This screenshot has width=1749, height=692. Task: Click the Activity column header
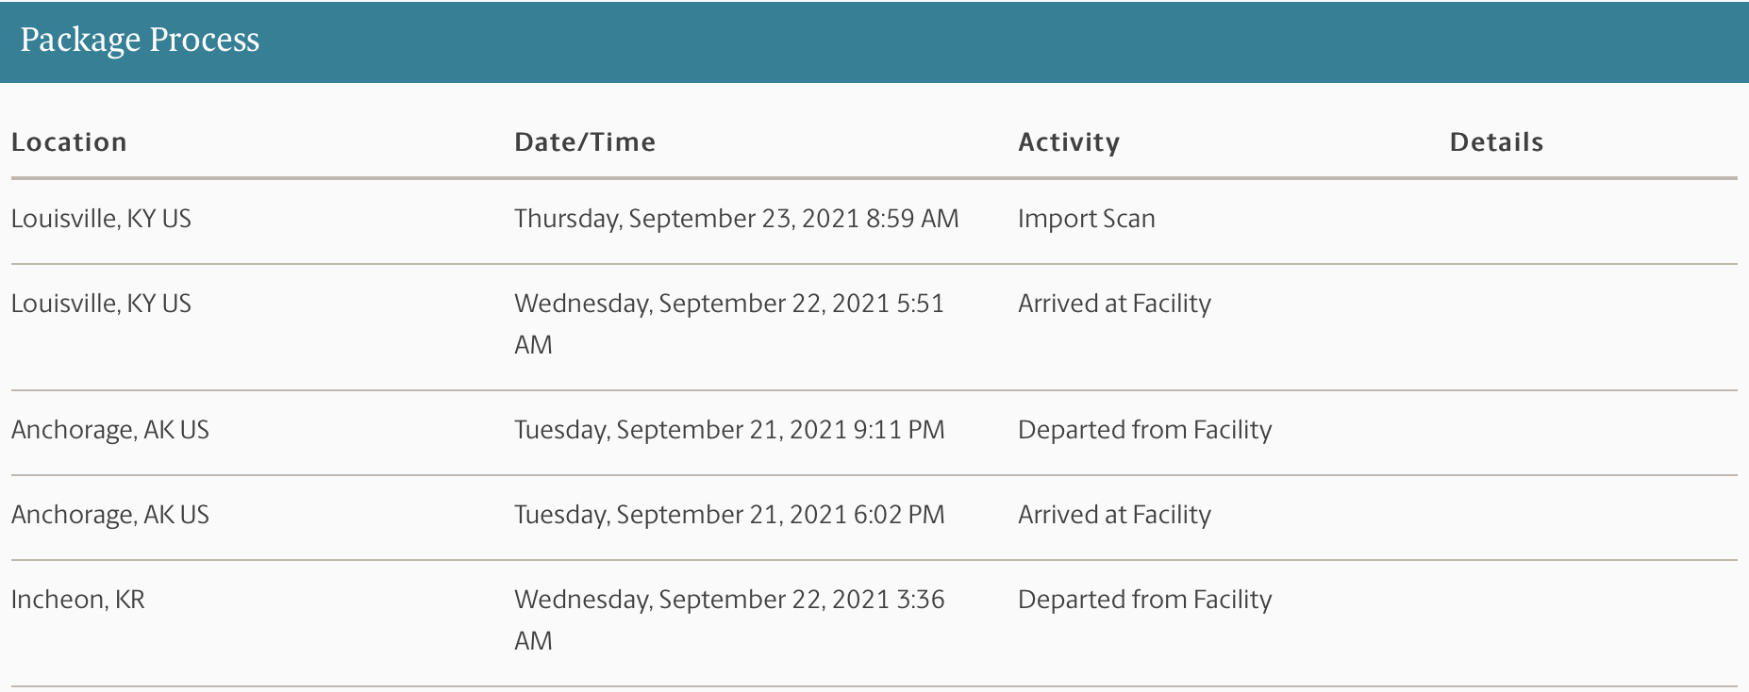[1069, 142]
